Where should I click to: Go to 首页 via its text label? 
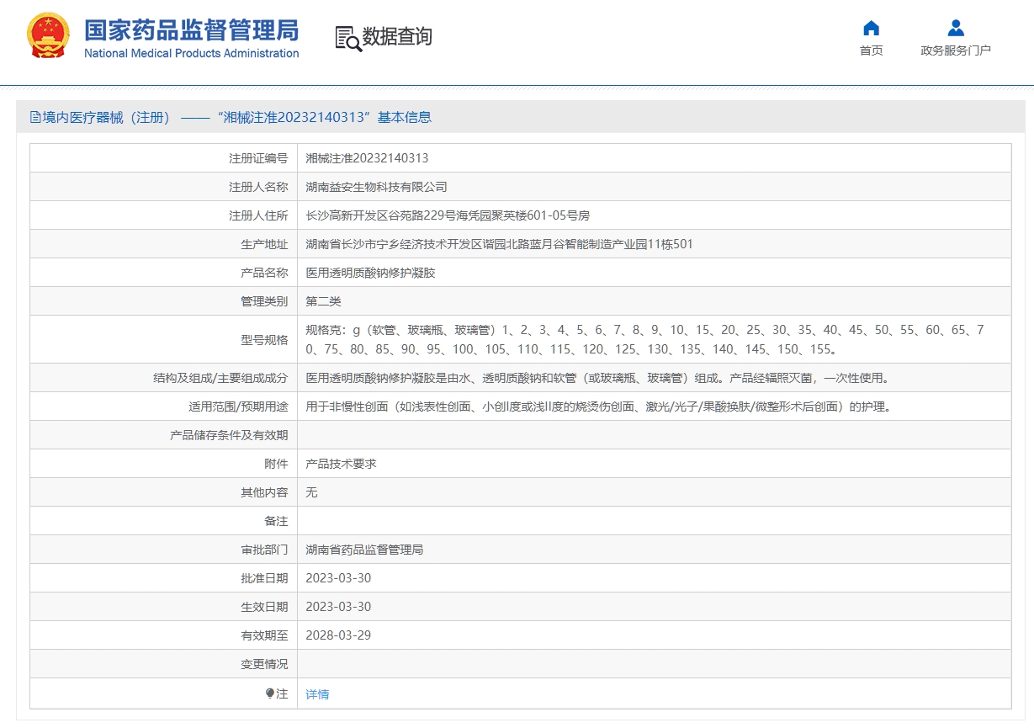tap(871, 50)
